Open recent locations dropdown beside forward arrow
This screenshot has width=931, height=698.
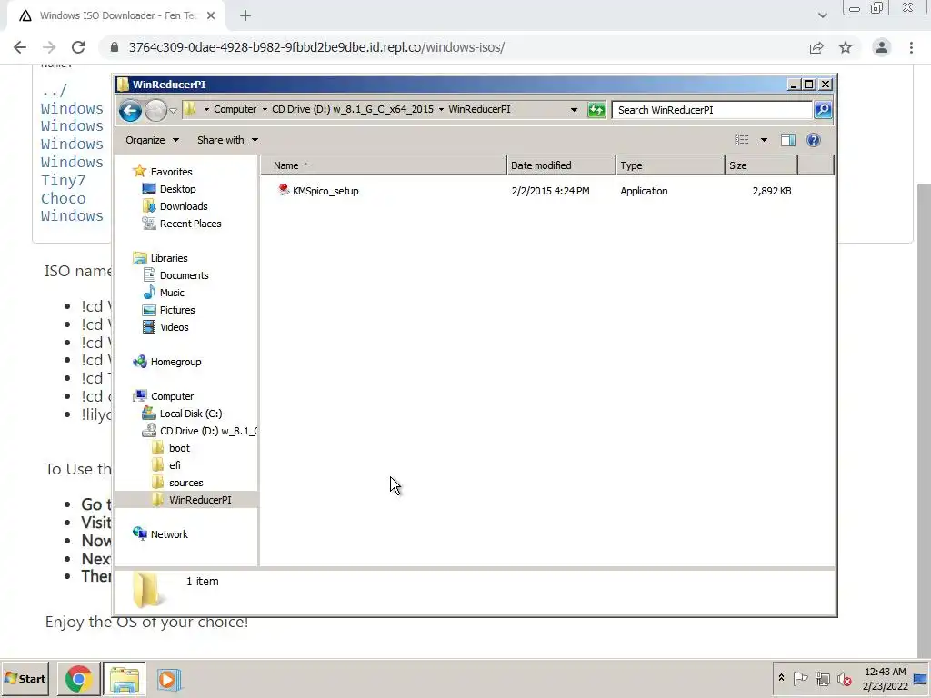tap(173, 110)
